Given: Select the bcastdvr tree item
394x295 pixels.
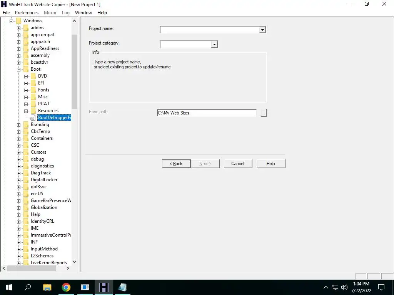Looking at the screenshot, I should [40, 62].
